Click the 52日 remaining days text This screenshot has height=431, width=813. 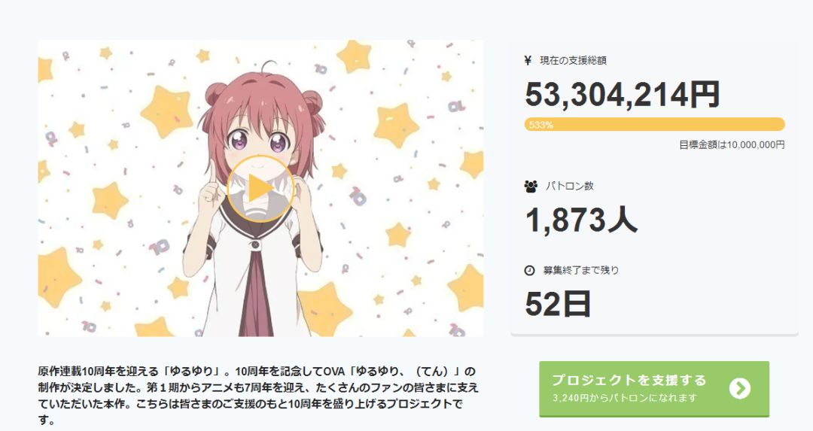pos(558,304)
